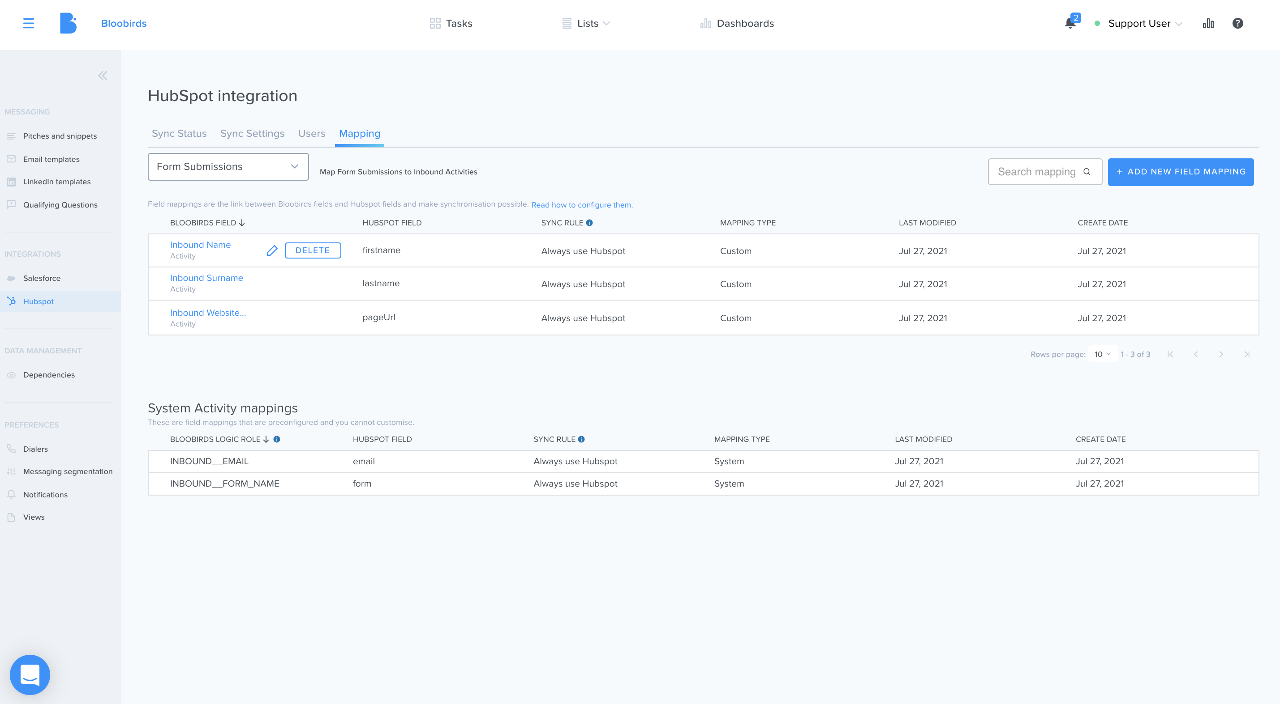Open LinkedIn templates in sidebar
The width and height of the screenshot is (1280, 704).
[x=56, y=182]
